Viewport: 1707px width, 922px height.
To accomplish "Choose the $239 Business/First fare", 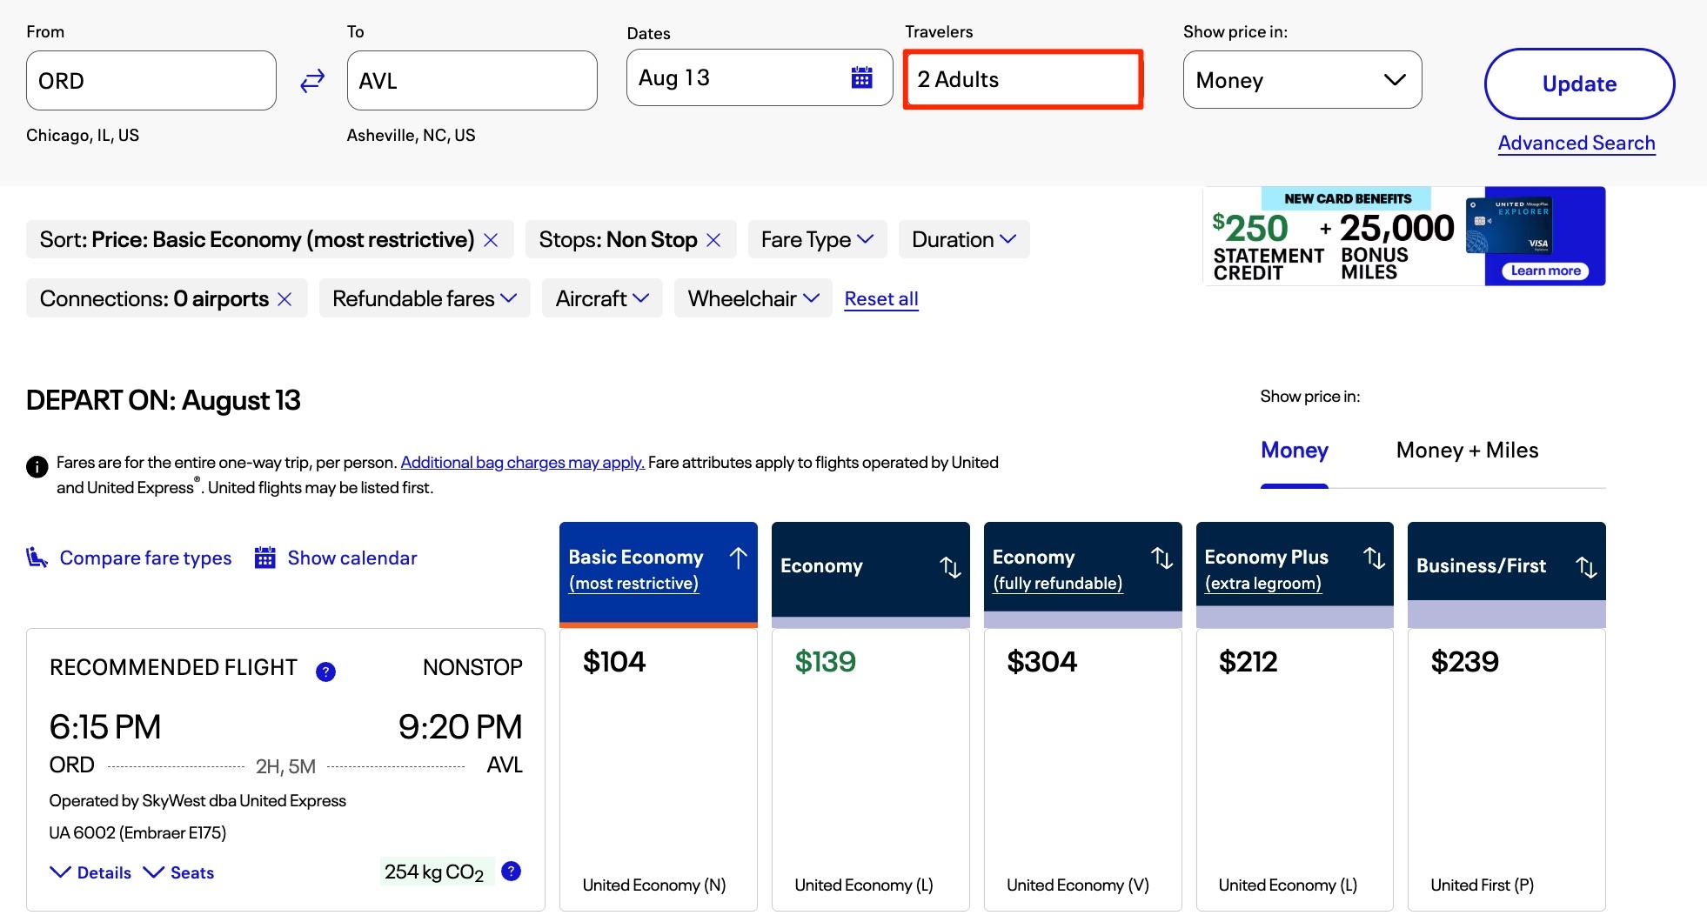I will [1506, 770].
